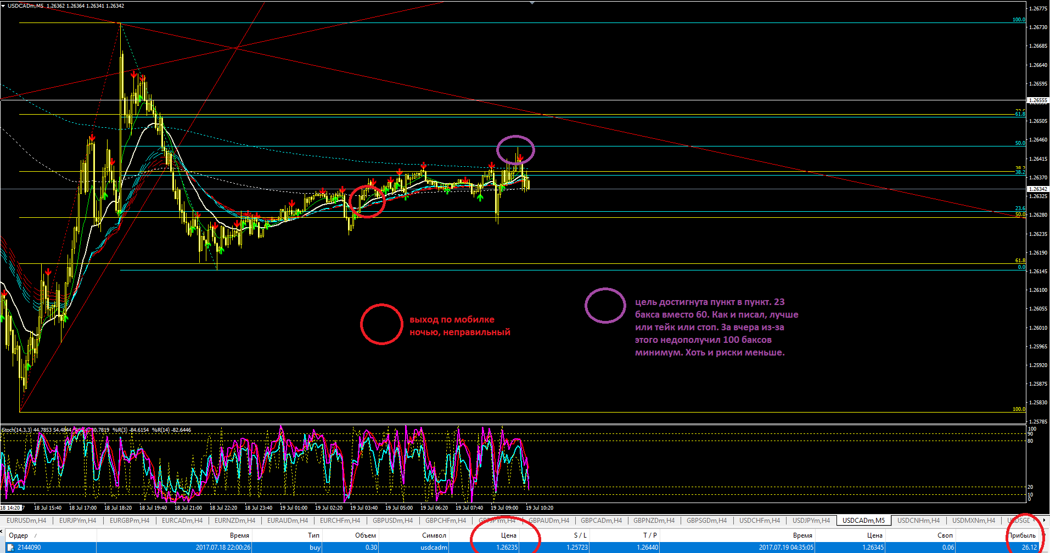Select the GBPCHFm,H4 tab
Screen dimensions: 1050x553
point(445,521)
